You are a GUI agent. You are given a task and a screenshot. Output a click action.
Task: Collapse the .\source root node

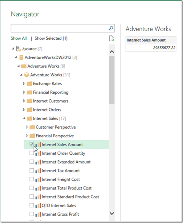13,49
